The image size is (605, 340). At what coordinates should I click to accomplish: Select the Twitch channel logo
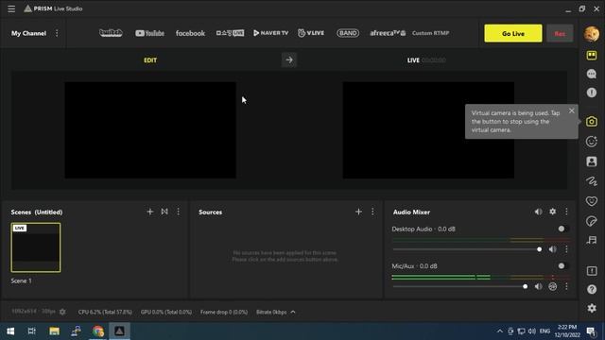tap(111, 33)
